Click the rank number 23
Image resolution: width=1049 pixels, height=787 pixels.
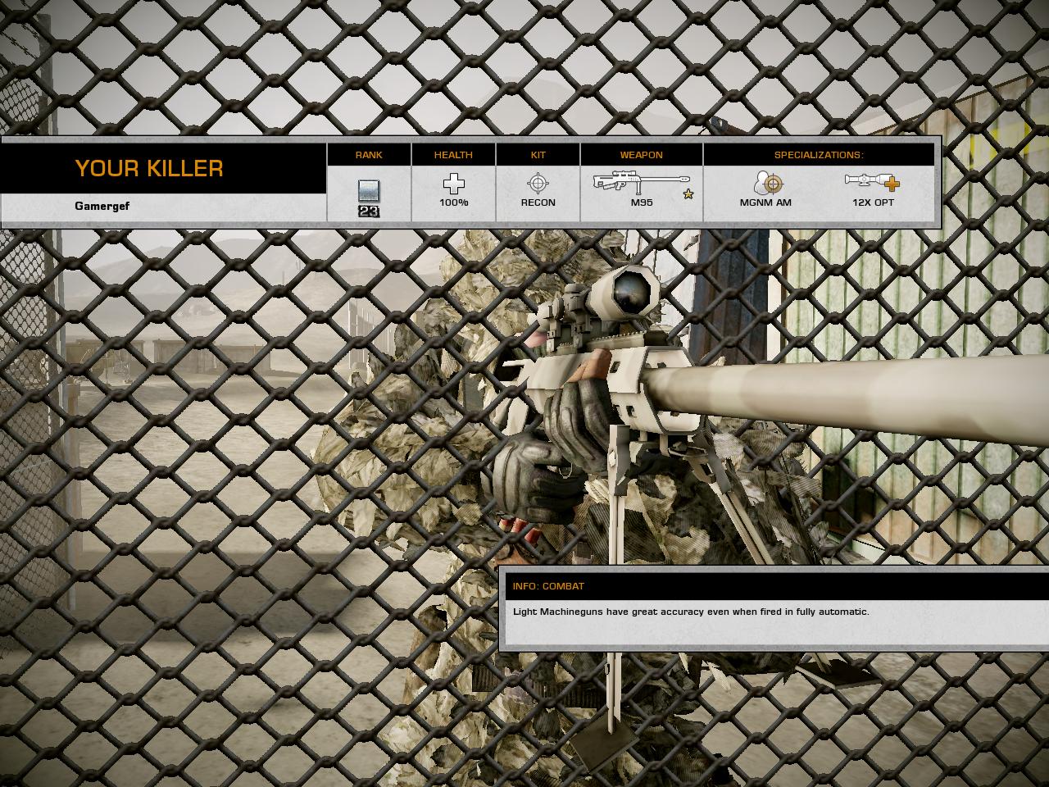pos(369,212)
